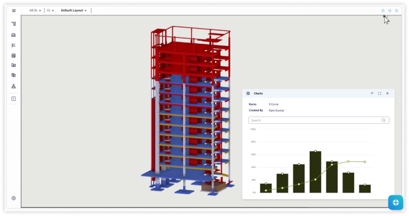The image size is (409, 216).
Task: Open the task list sidebar icon
Action: click(13, 46)
